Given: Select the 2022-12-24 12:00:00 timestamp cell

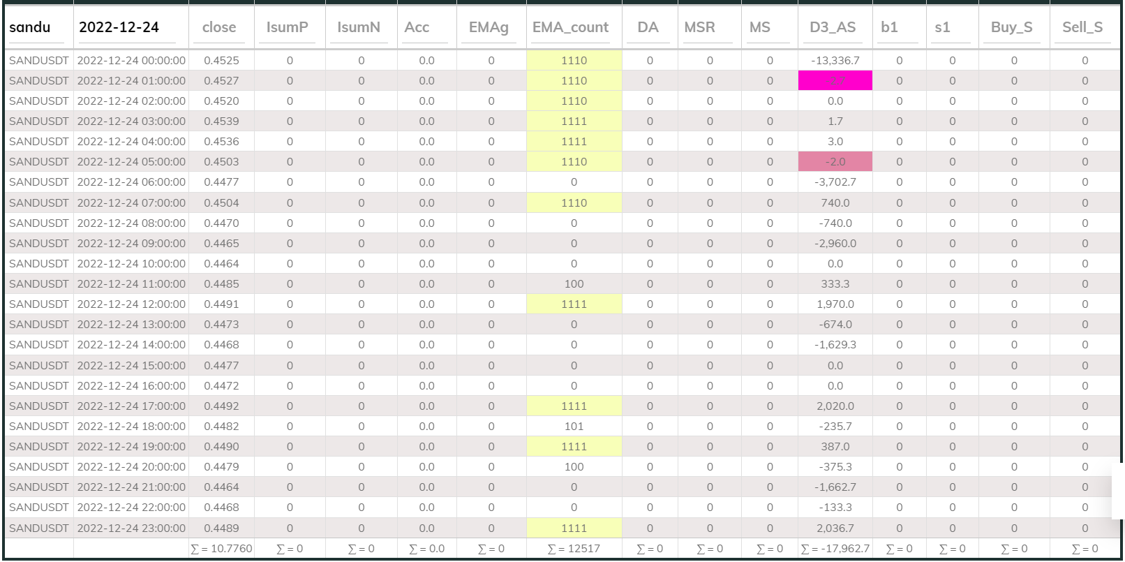Looking at the screenshot, I should pos(131,304).
